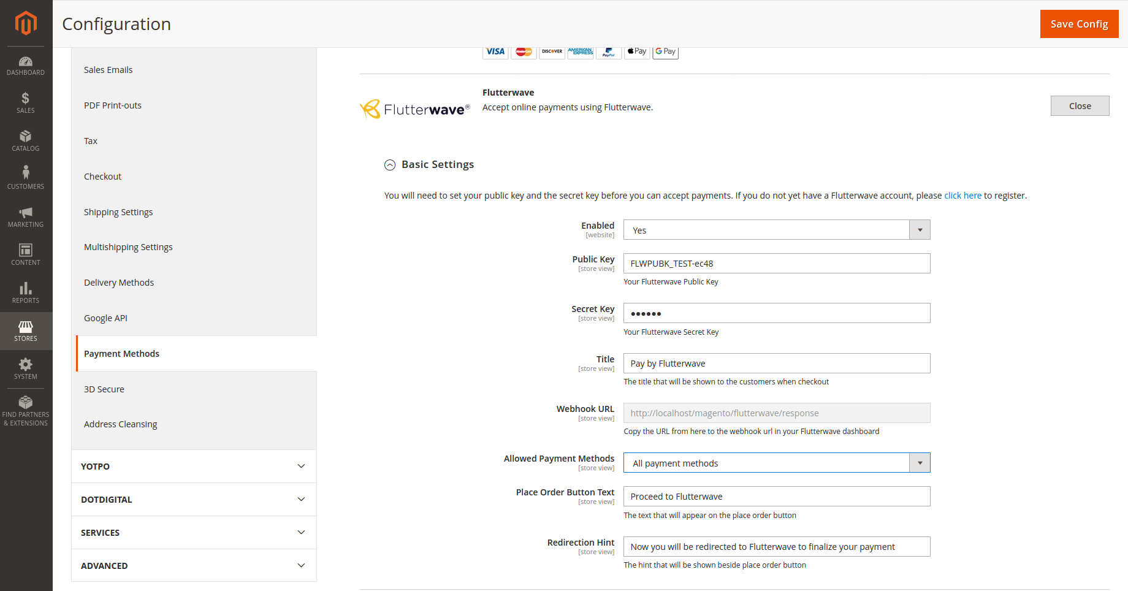Image resolution: width=1128 pixels, height=591 pixels.
Task: Expand the YOTPO config section
Action: [x=194, y=467]
